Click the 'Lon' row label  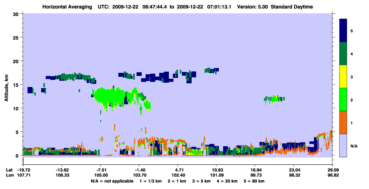pos(9,175)
